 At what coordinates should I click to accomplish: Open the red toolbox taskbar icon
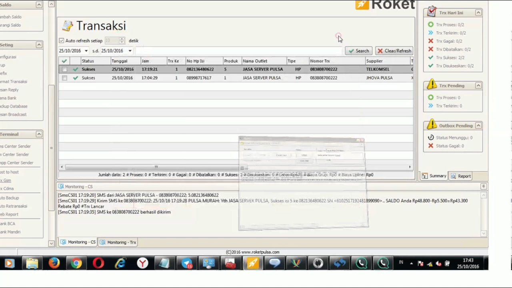click(x=230, y=263)
